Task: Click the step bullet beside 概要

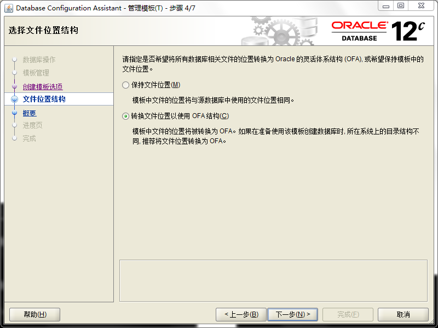Action: pos(15,113)
